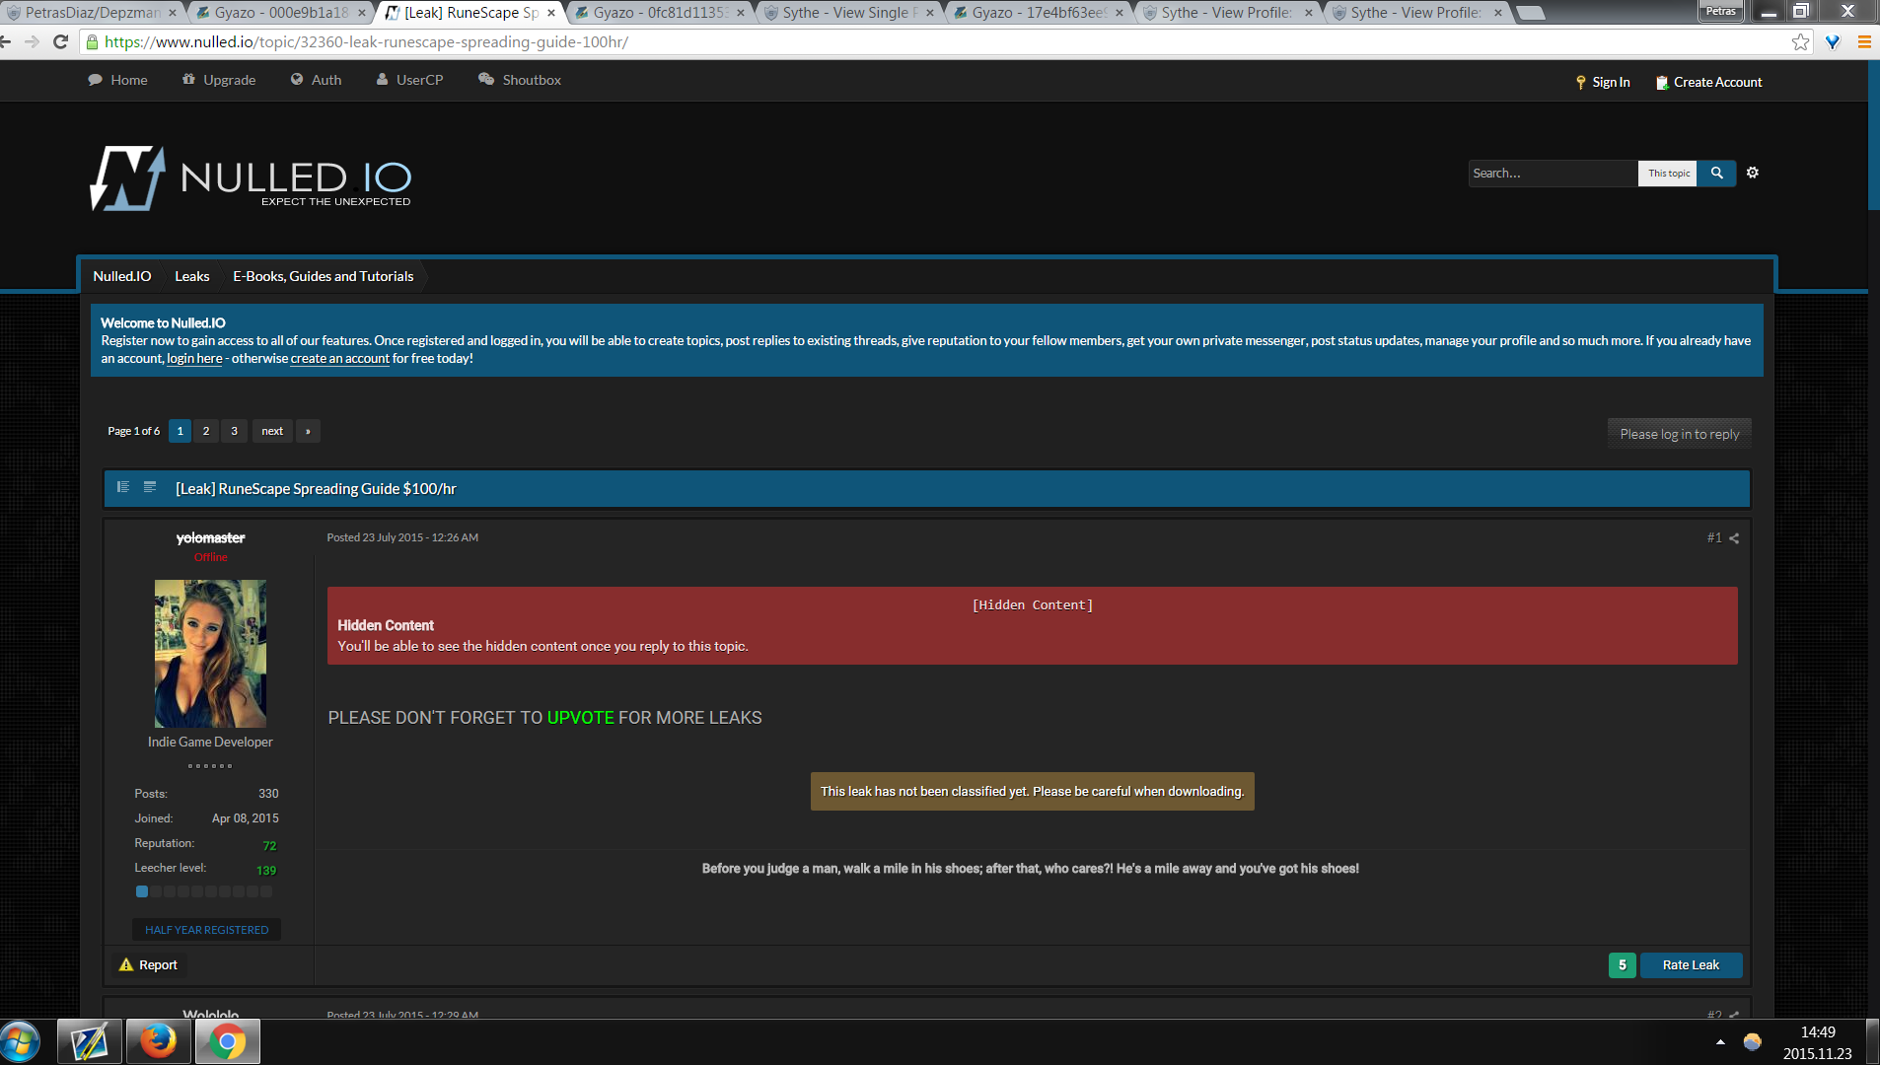Click the 'create an account' link
This screenshot has height=1065, width=1880.
(x=340, y=358)
